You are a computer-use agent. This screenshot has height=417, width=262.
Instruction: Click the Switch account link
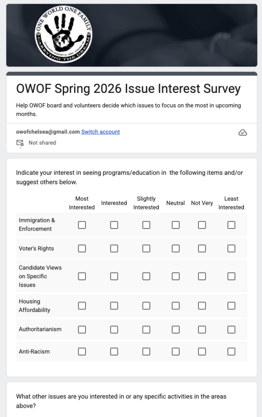[101, 132]
